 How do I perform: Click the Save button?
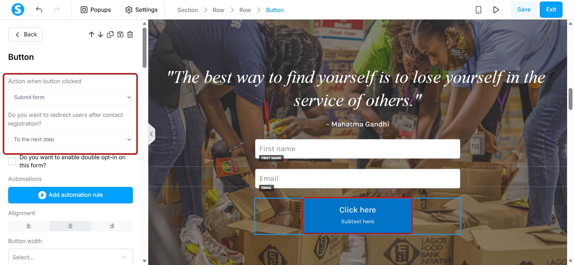(x=524, y=10)
